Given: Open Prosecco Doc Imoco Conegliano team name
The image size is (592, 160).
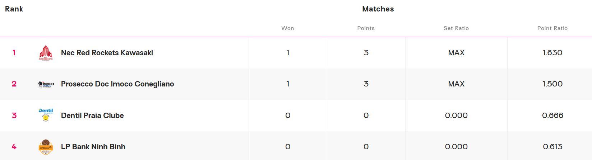Looking at the screenshot, I should click(117, 84).
